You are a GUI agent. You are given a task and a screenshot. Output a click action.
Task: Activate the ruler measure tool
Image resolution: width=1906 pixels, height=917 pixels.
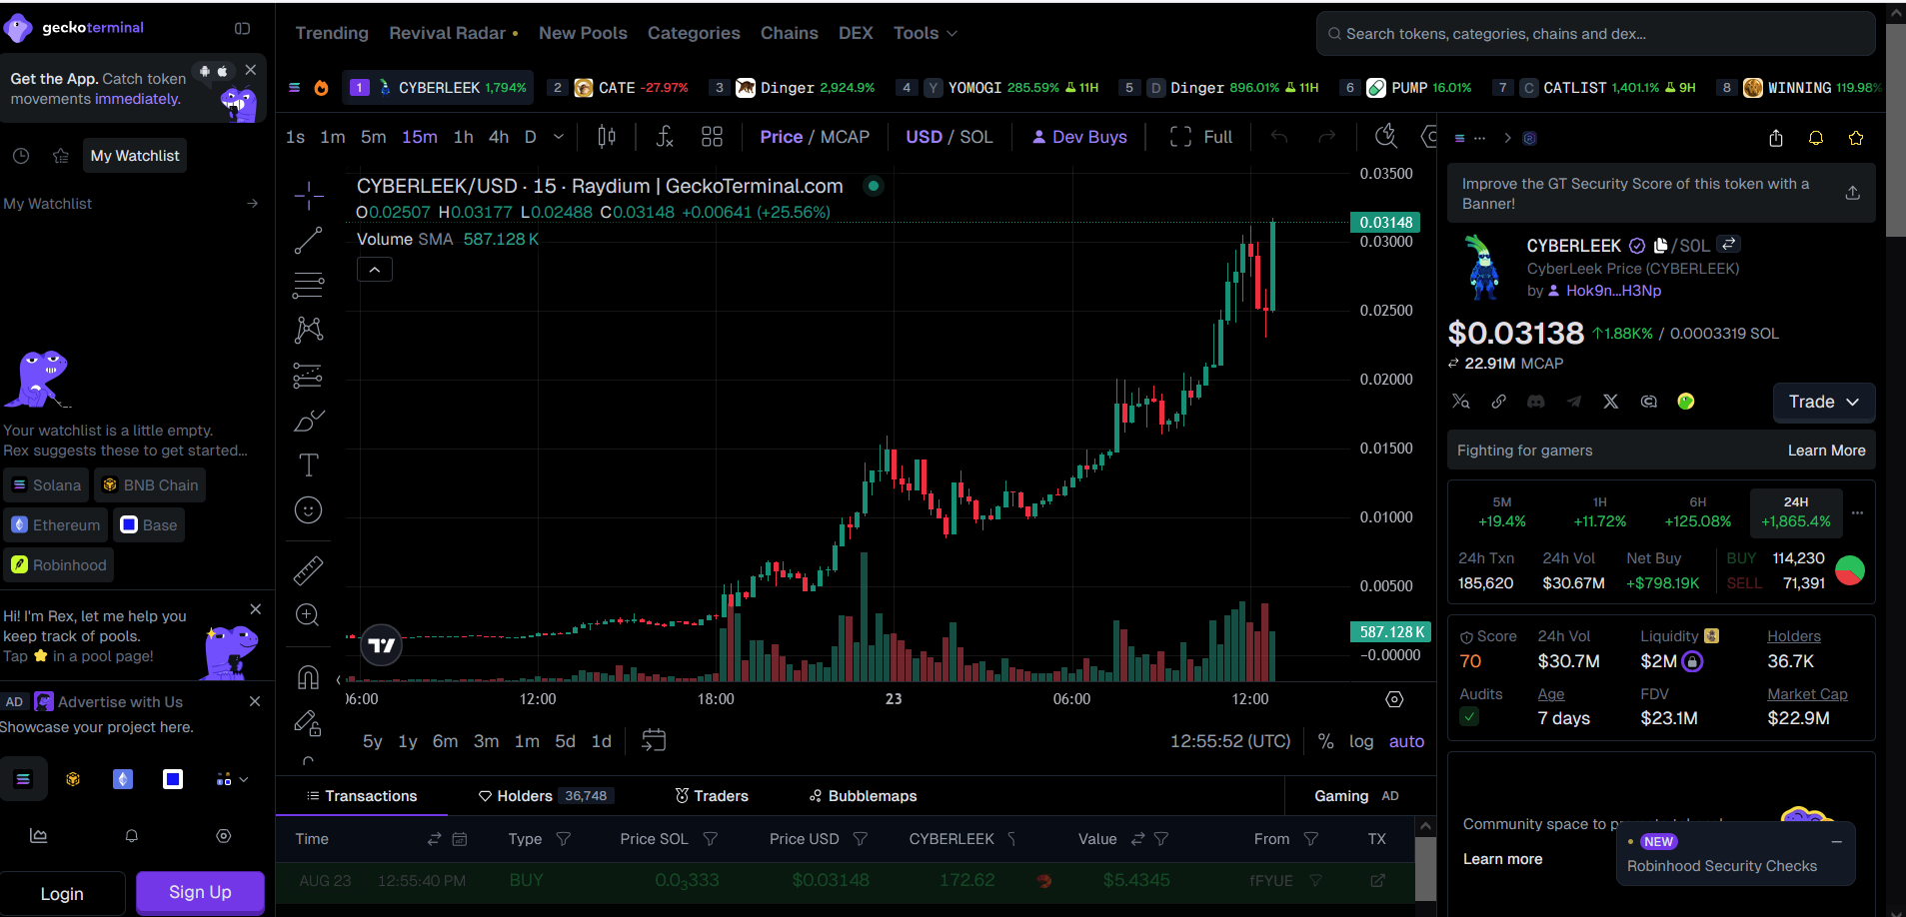coord(309,570)
